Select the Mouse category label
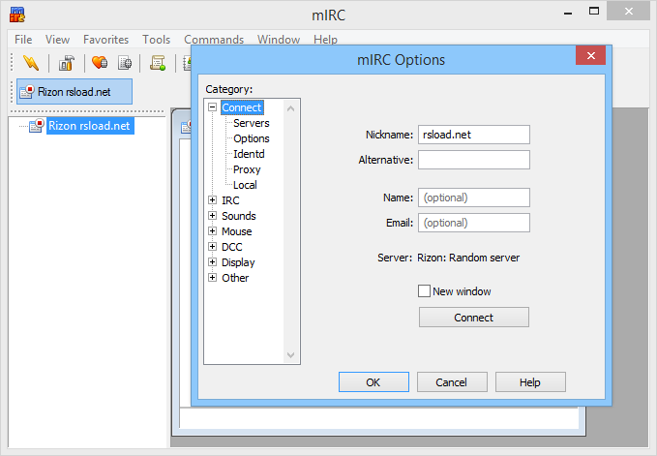The image size is (657, 456). [237, 231]
